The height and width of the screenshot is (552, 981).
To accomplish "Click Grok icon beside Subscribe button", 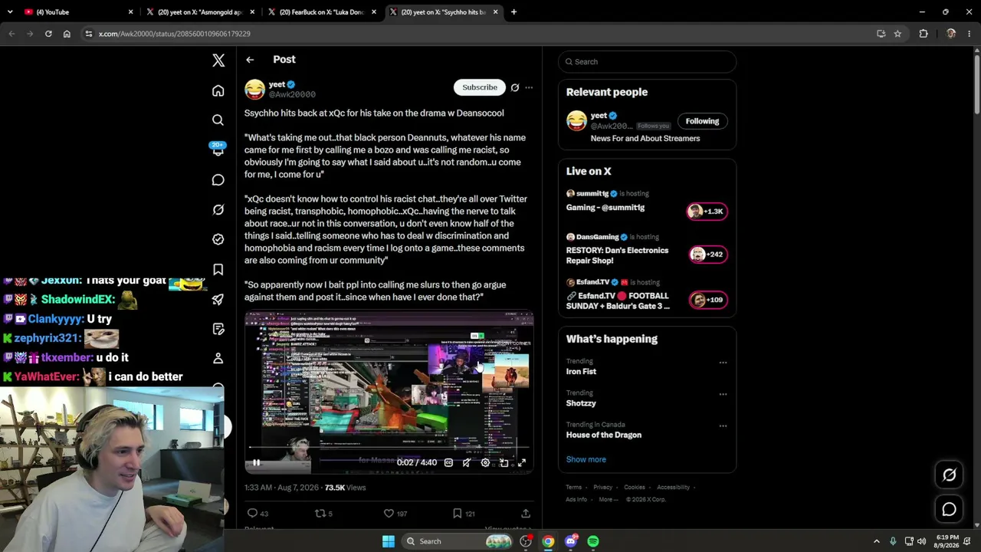I will pyautogui.click(x=515, y=87).
